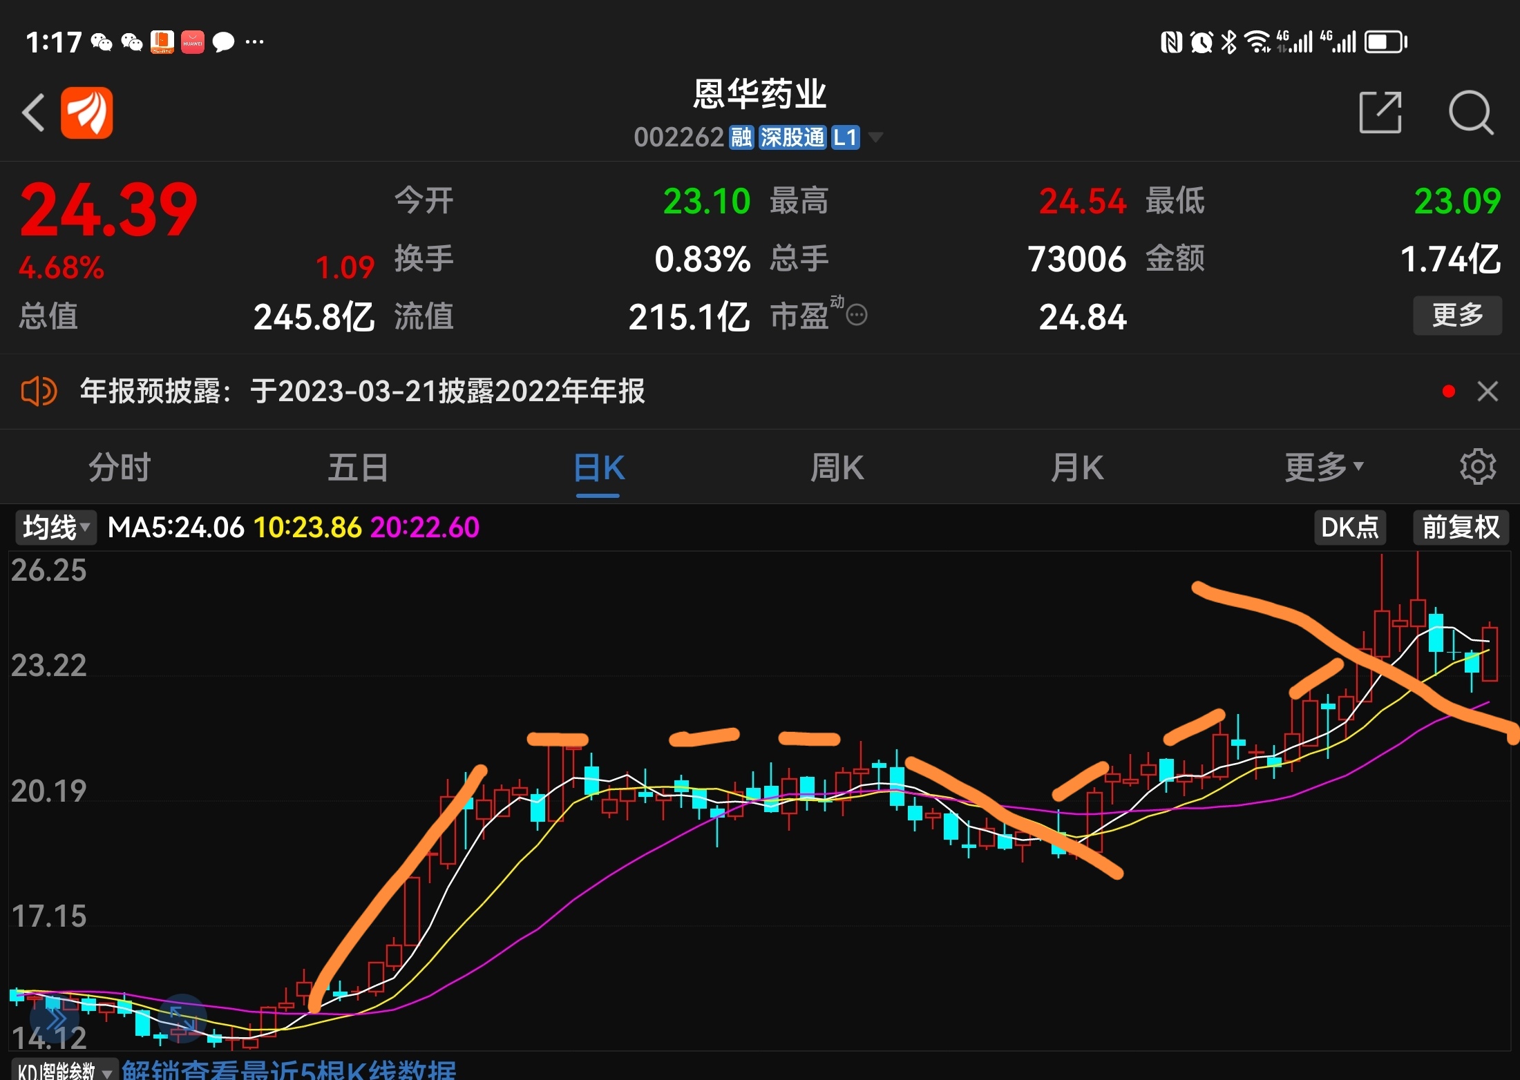Open the orange Tonghuashun app logo
The width and height of the screenshot is (1520, 1080).
(x=87, y=113)
